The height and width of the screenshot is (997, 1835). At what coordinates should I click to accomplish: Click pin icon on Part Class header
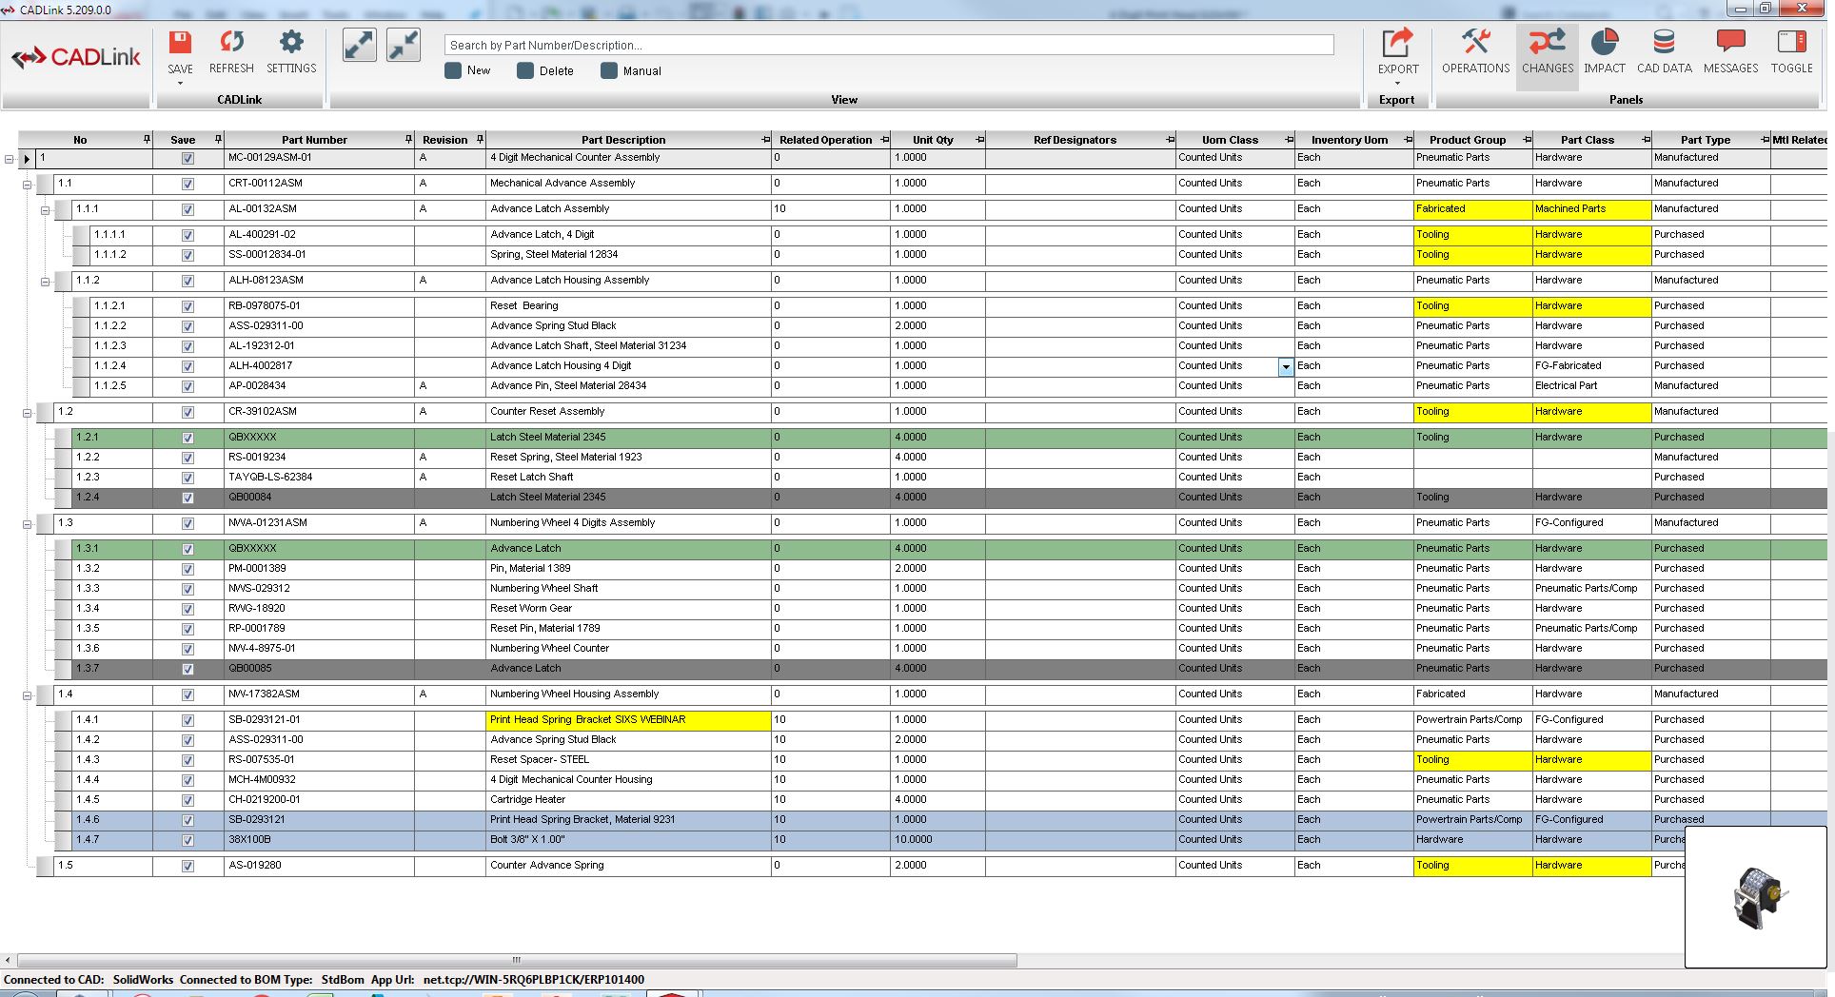click(x=1646, y=139)
